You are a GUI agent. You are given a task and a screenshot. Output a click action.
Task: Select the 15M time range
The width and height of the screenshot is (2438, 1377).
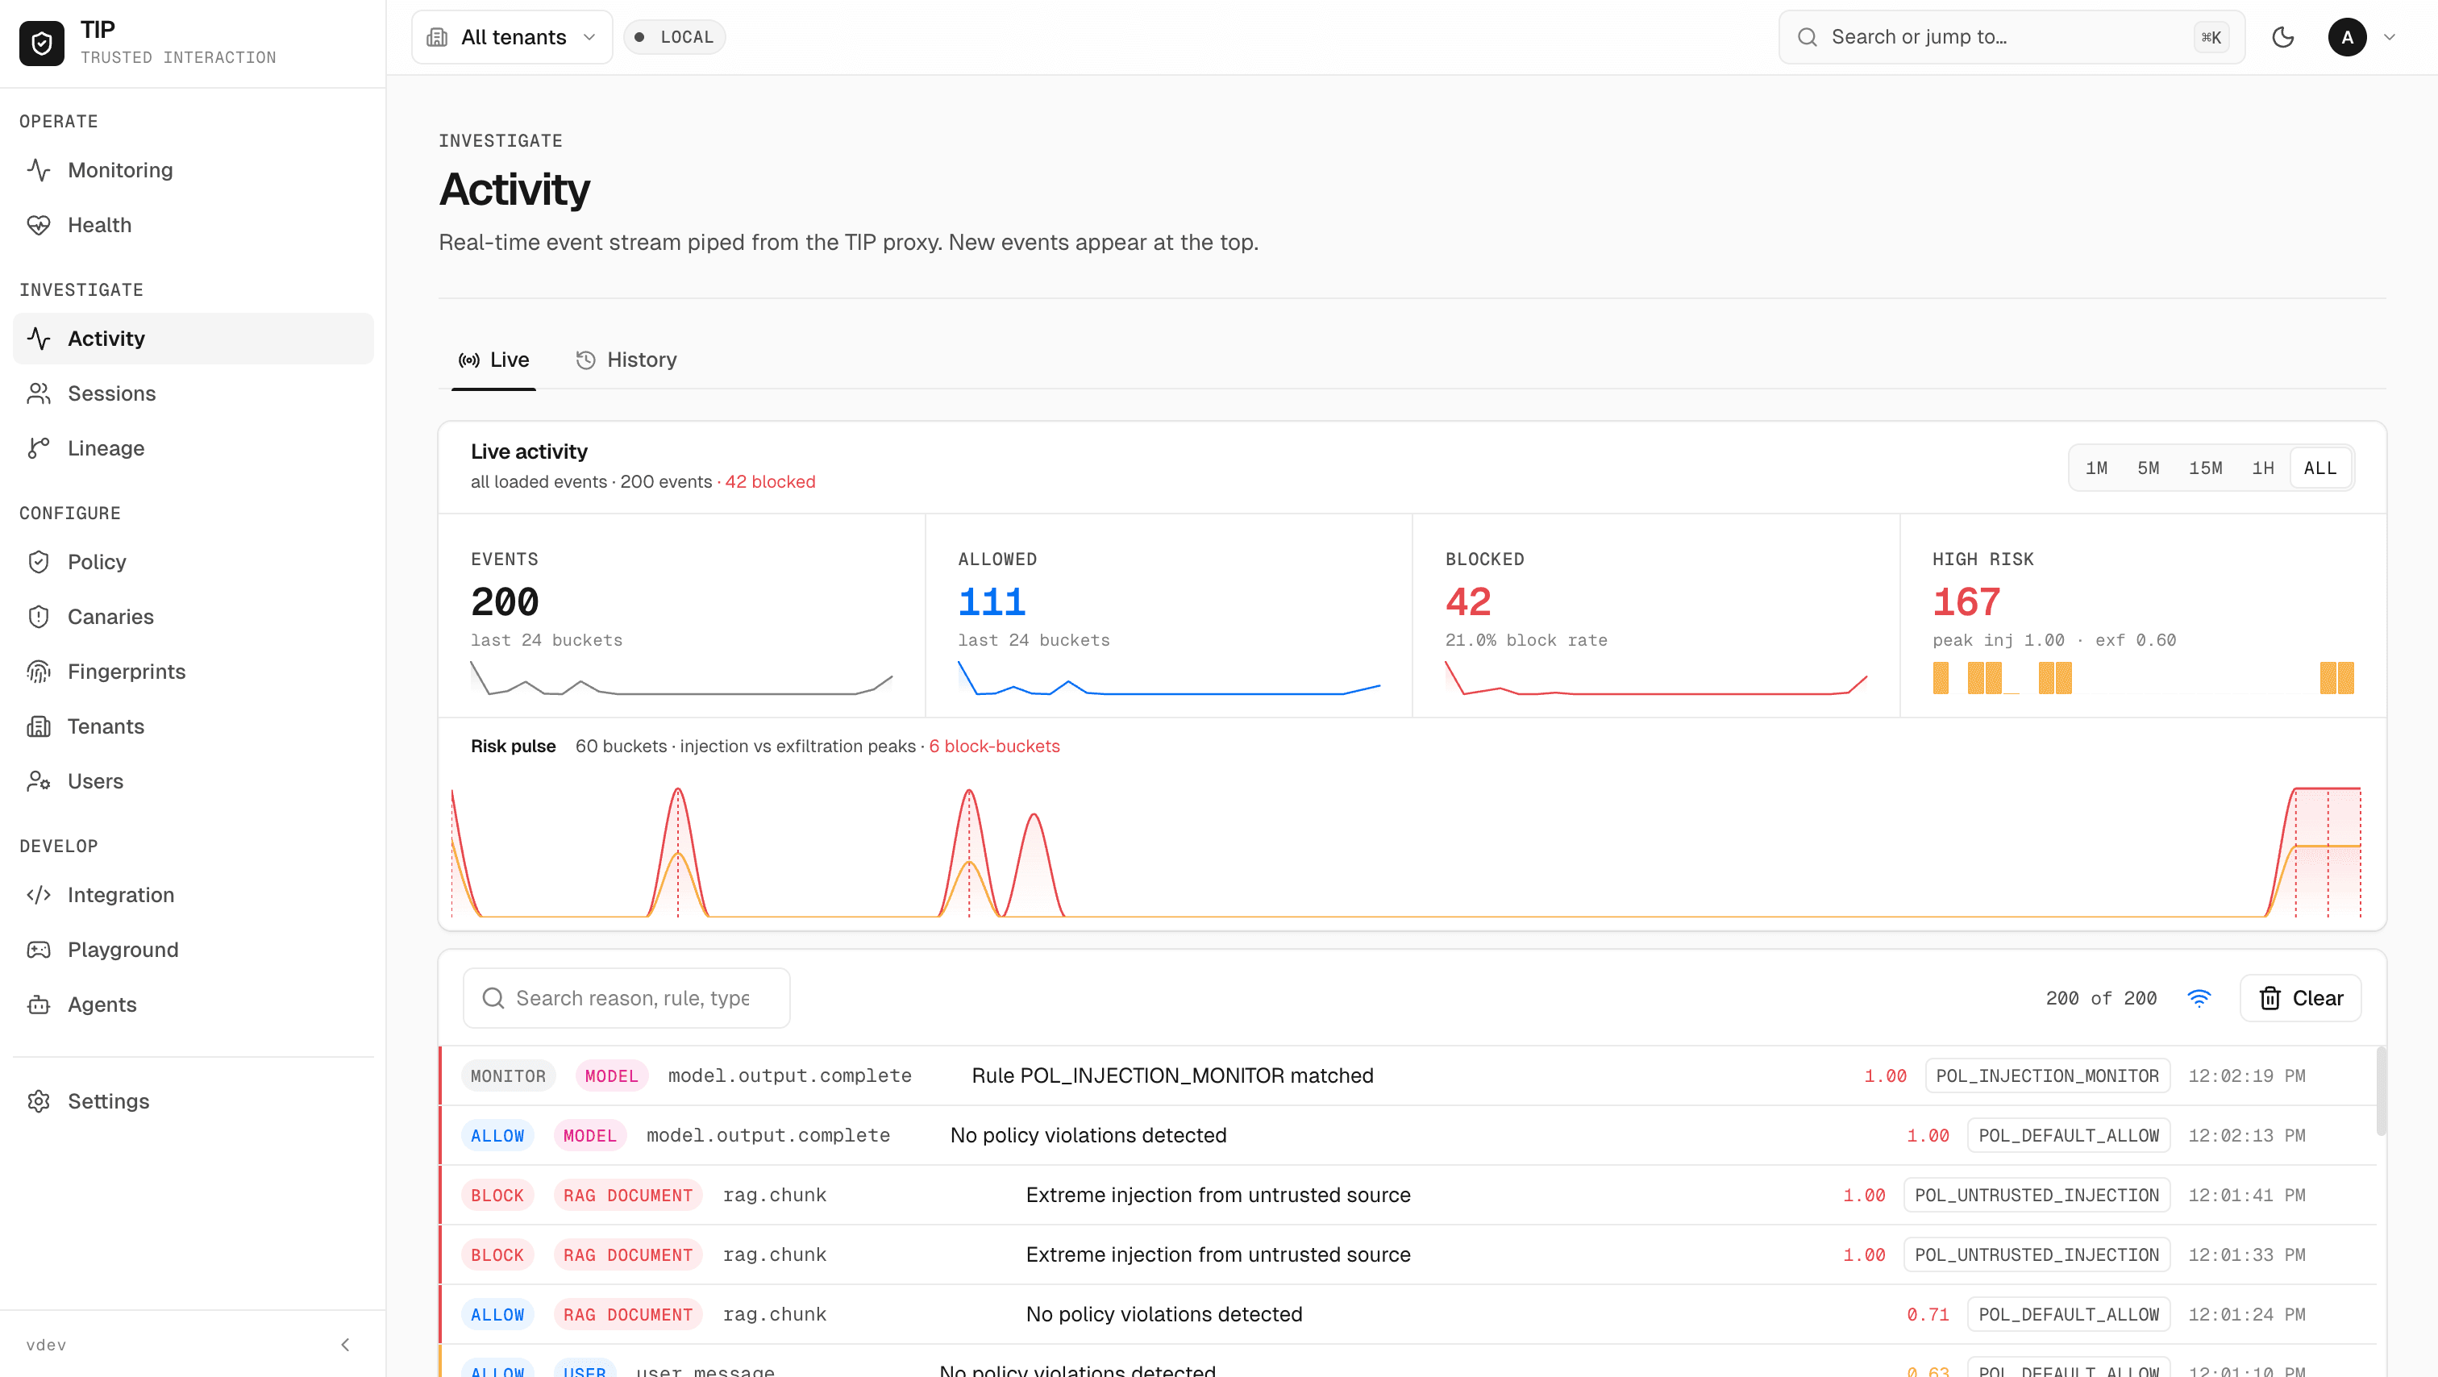[2205, 468]
